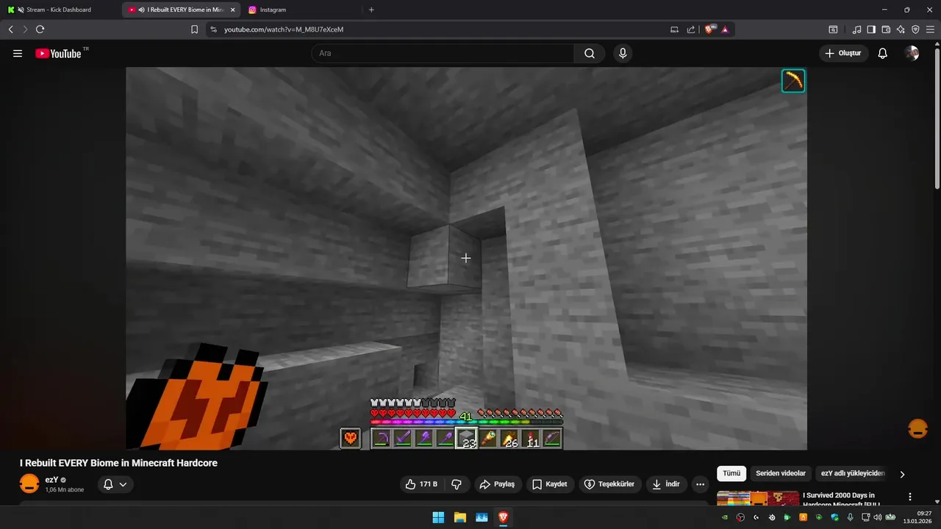Open File Explorer from the taskbar
Image resolution: width=941 pixels, height=529 pixels.
coord(459,517)
